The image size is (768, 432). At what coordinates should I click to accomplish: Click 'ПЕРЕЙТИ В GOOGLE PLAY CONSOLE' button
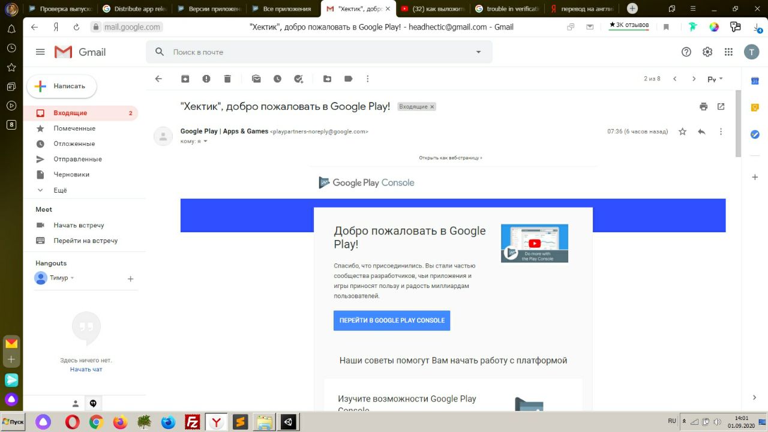point(392,320)
